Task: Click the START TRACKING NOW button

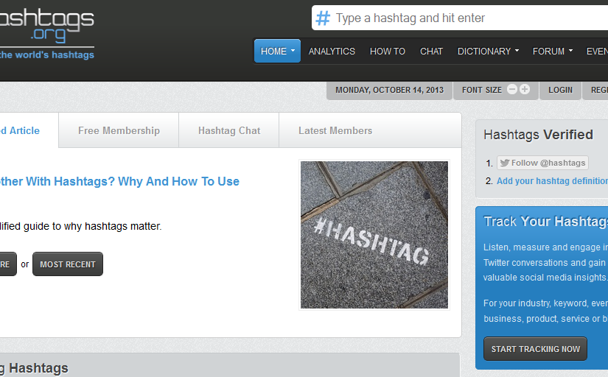Action: (535, 349)
